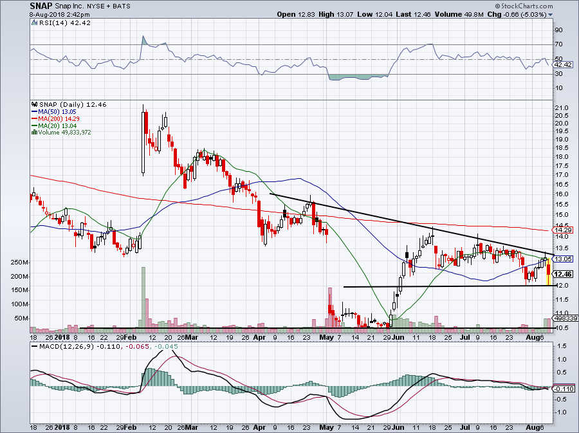Click the red MA(200) legend line marker
The image size is (579, 433).
tap(33, 119)
